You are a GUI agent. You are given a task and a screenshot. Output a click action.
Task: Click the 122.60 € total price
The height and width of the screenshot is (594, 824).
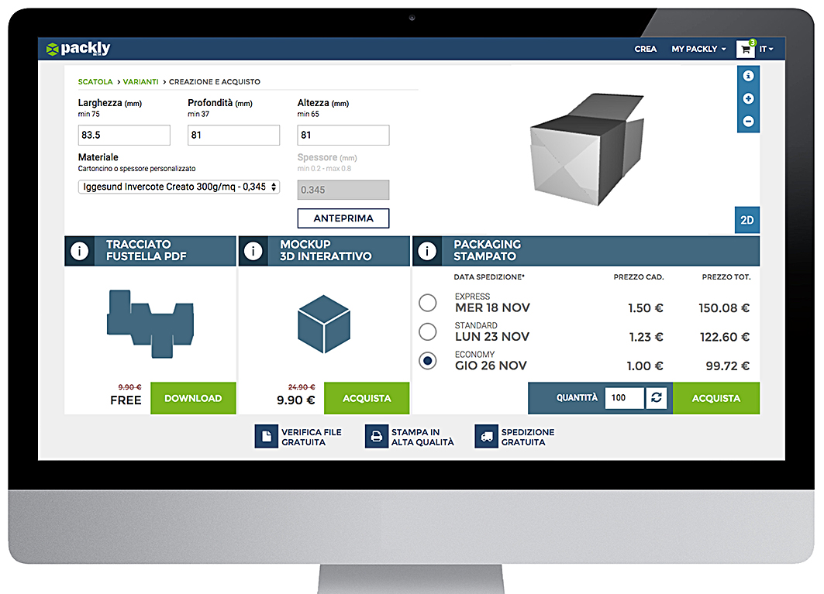[724, 337]
